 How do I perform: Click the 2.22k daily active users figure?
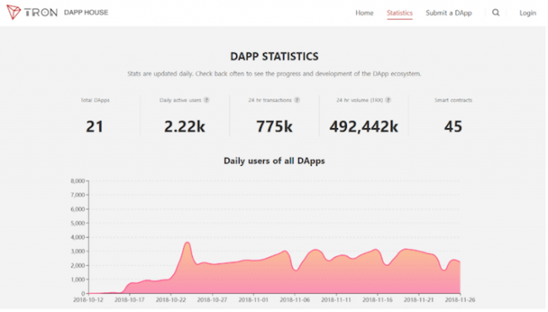point(185,127)
